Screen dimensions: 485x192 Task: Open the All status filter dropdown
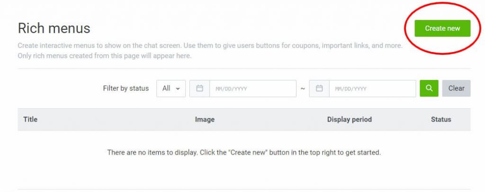(171, 88)
